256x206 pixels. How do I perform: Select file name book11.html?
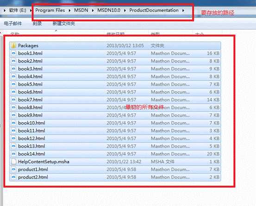point(31,131)
